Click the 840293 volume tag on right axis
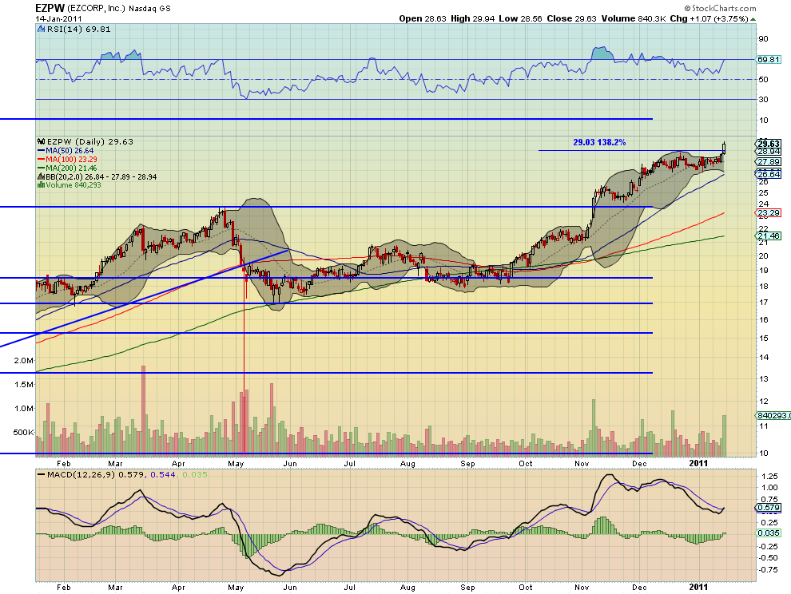 click(773, 415)
